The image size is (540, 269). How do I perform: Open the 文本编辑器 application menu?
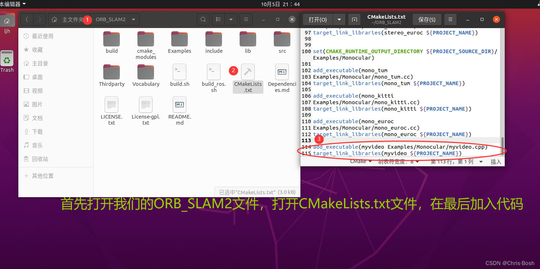coord(13,4)
